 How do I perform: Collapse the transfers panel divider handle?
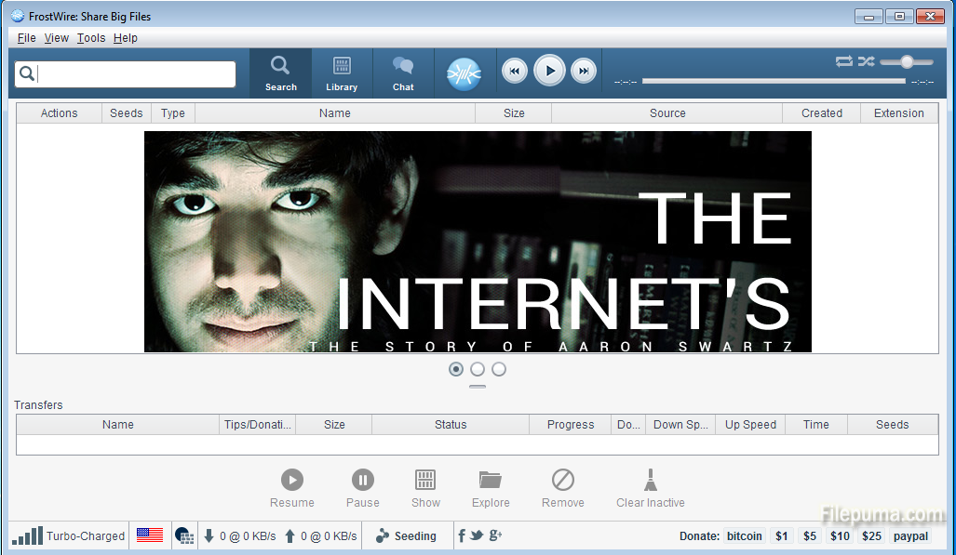(478, 386)
